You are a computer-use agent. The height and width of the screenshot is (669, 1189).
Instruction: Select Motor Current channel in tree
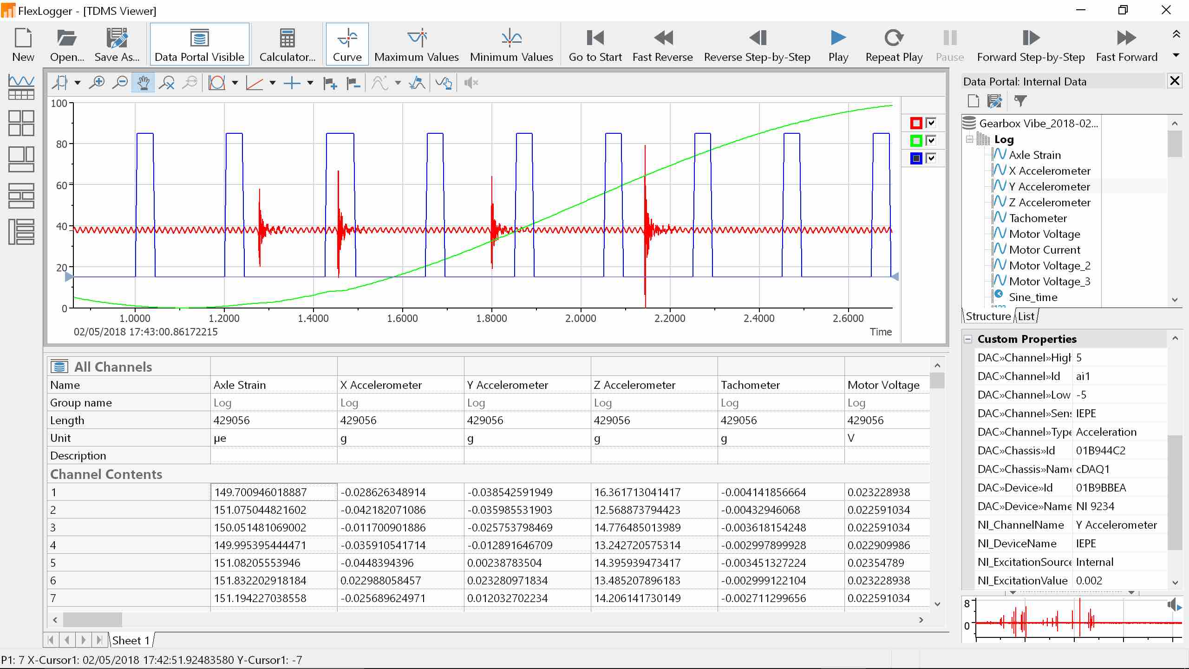click(1045, 250)
